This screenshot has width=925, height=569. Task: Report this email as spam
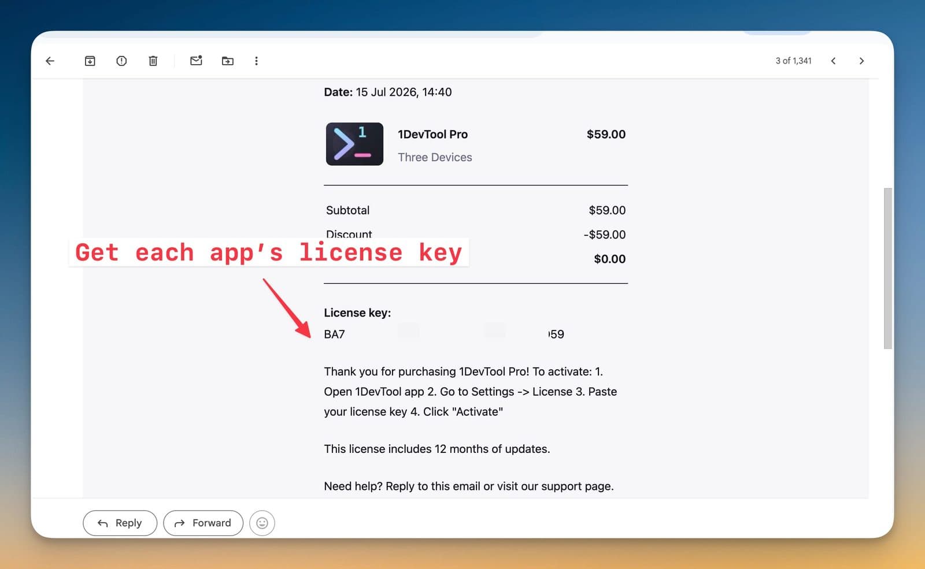pos(121,61)
